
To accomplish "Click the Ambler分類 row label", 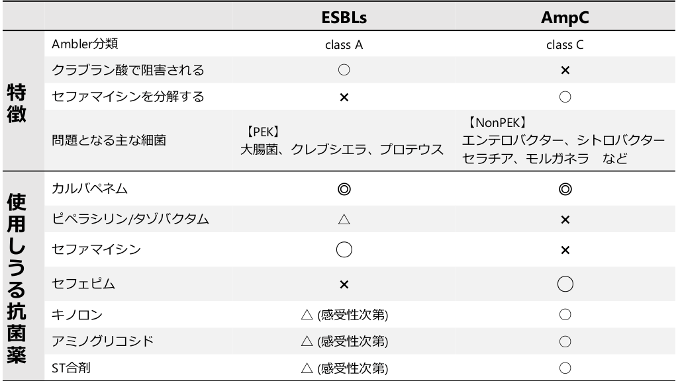I will pos(86,45).
